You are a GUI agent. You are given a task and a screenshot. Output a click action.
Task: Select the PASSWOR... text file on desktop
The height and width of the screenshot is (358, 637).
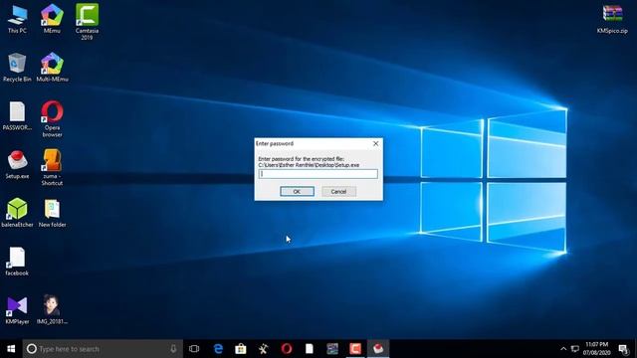pos(17,116)
